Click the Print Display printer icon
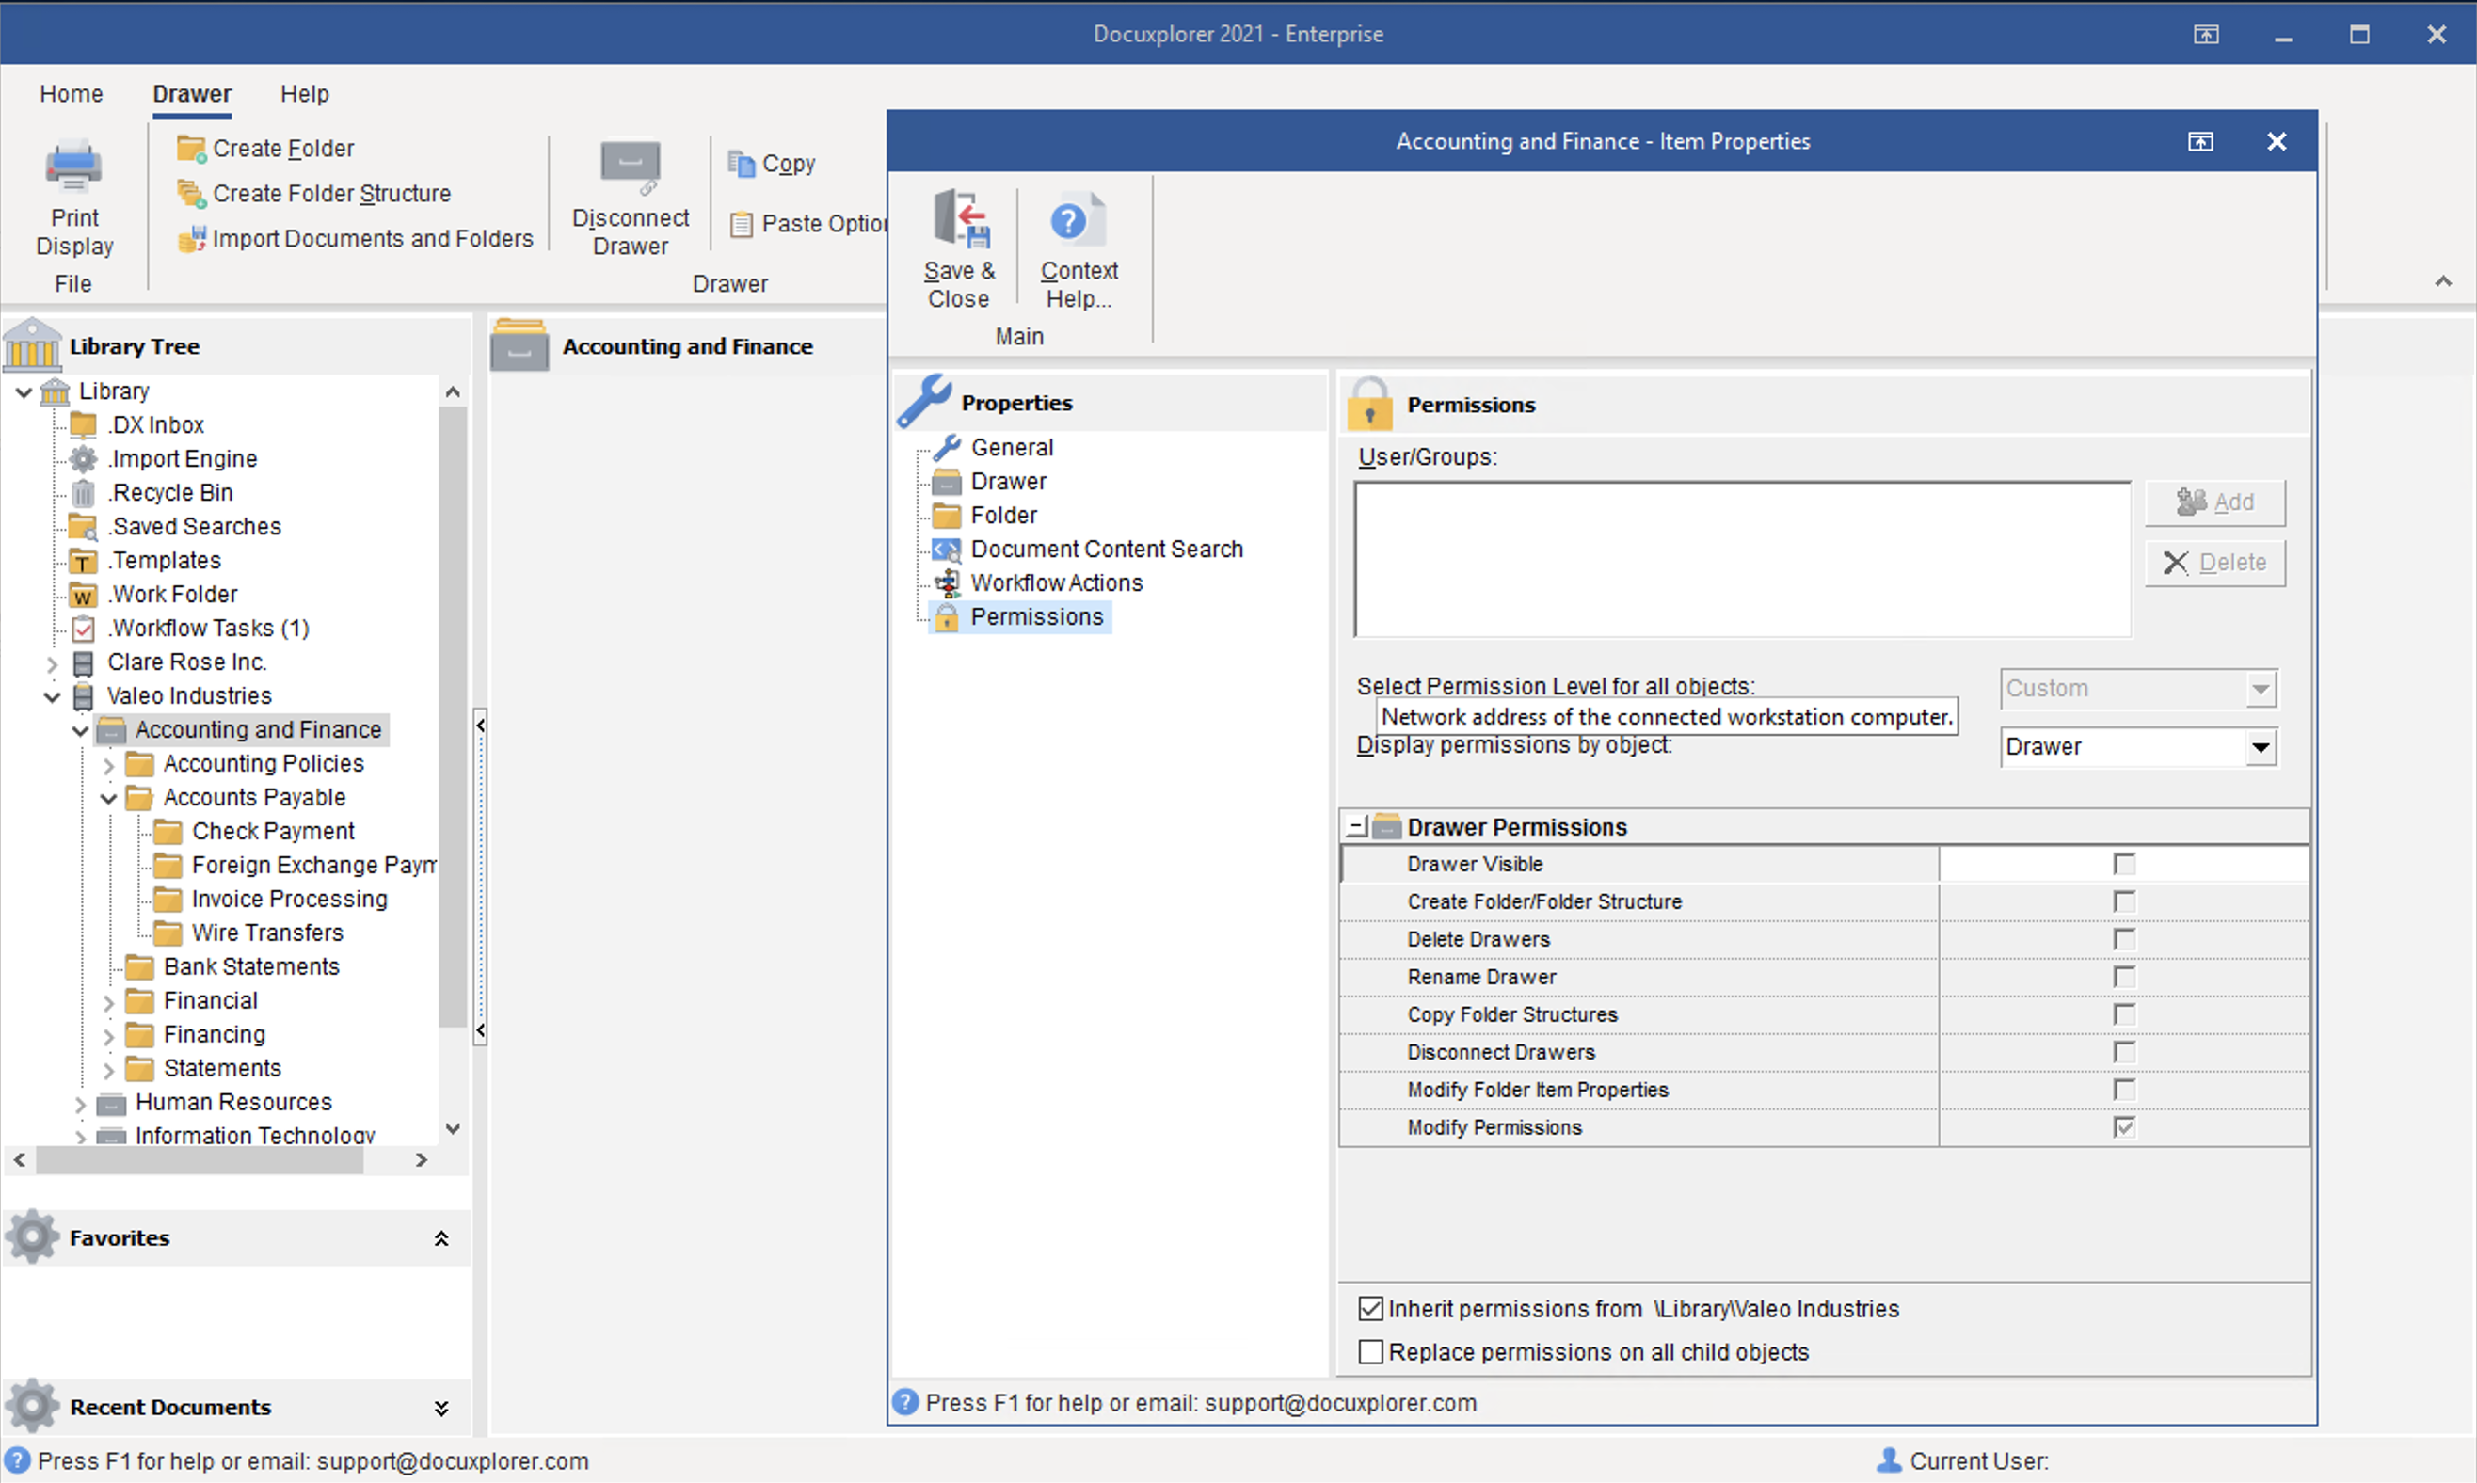The width and height of the screenshot is (2477, 1483). [x=74, y=167]
